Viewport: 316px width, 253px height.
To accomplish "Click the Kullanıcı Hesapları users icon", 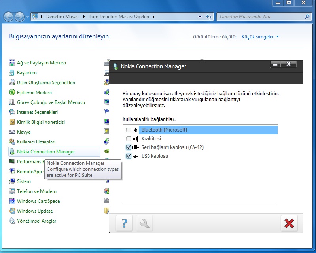I will click(x=12, y=142).
